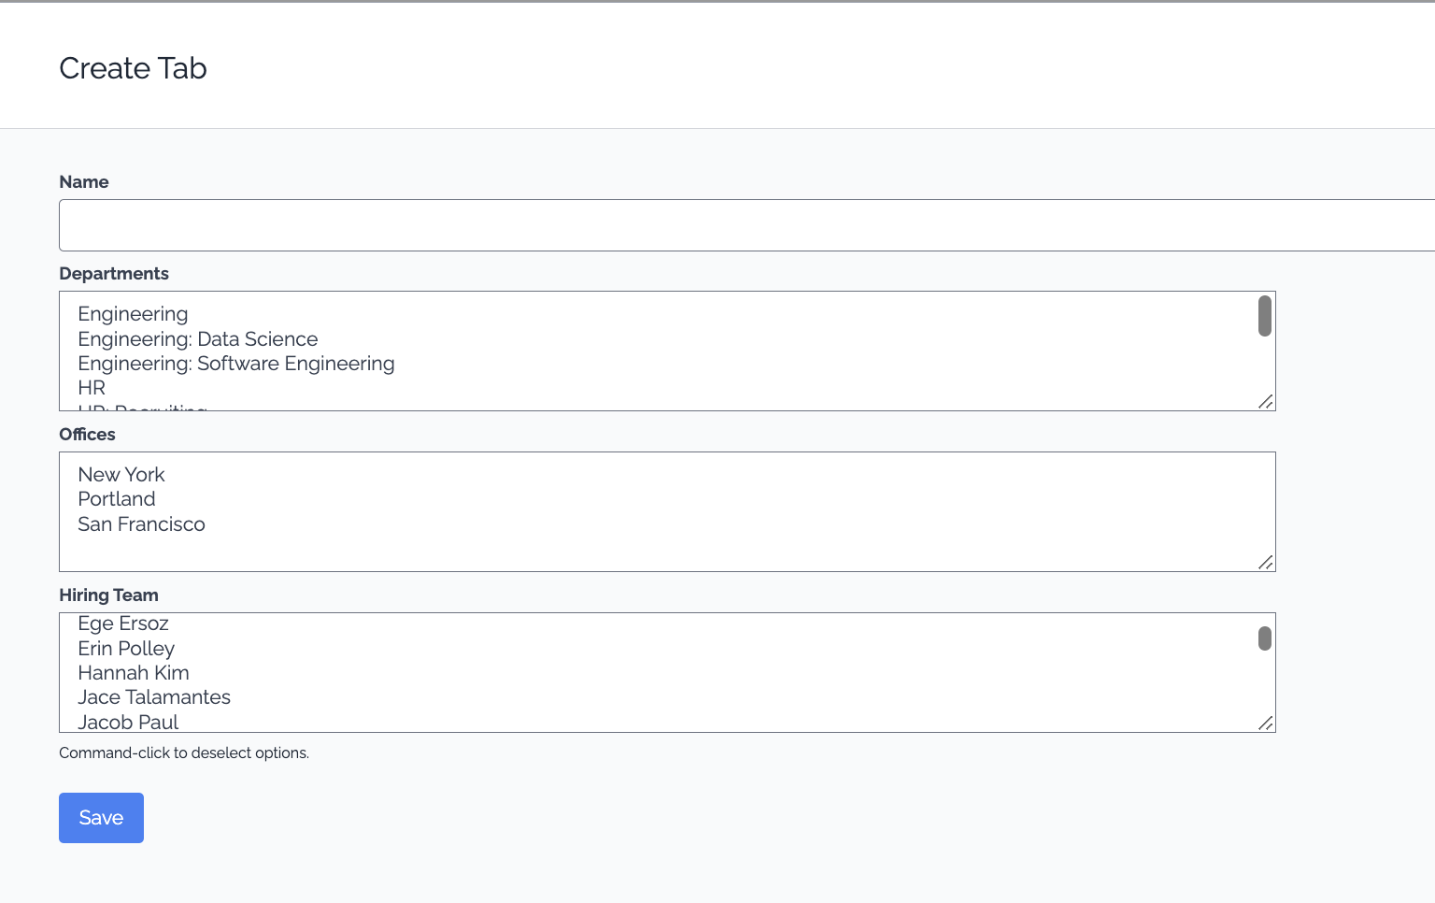The height and width of the screenshot is (903, 1435).
Task: Choose Engineering: Software Engineering department
Action: (x=235, y=364)
